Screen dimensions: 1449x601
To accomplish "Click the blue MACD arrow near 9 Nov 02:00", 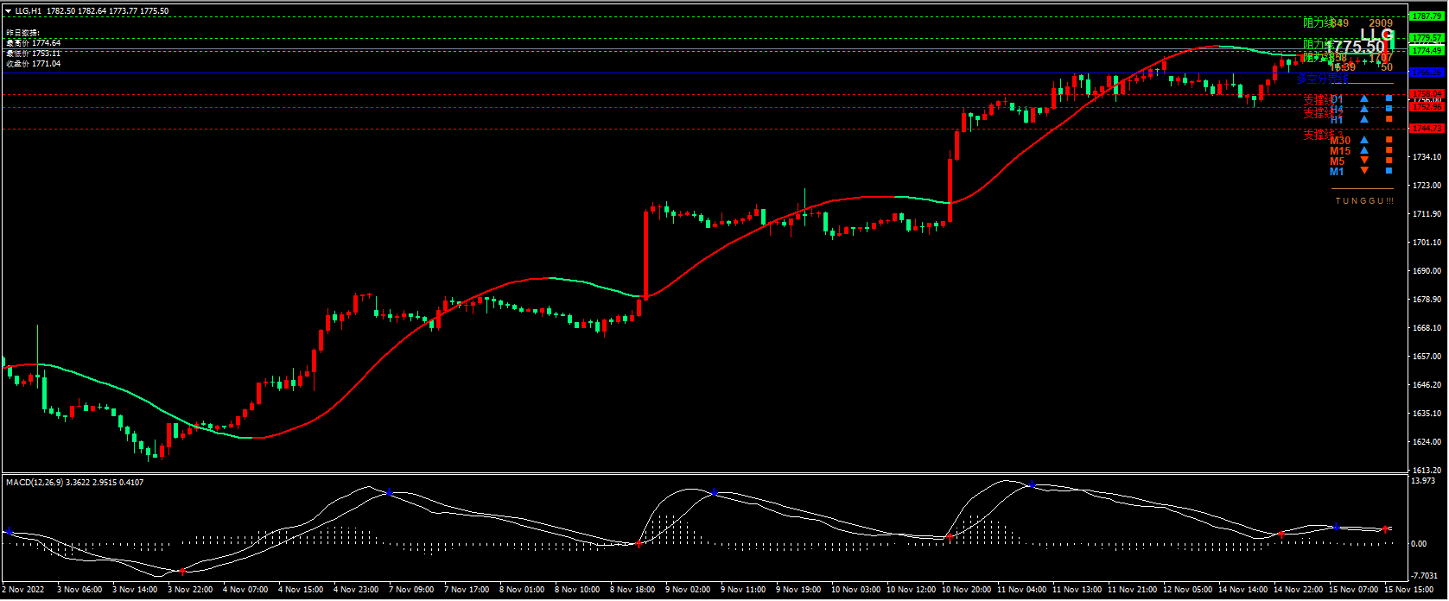I will [714, 492].
